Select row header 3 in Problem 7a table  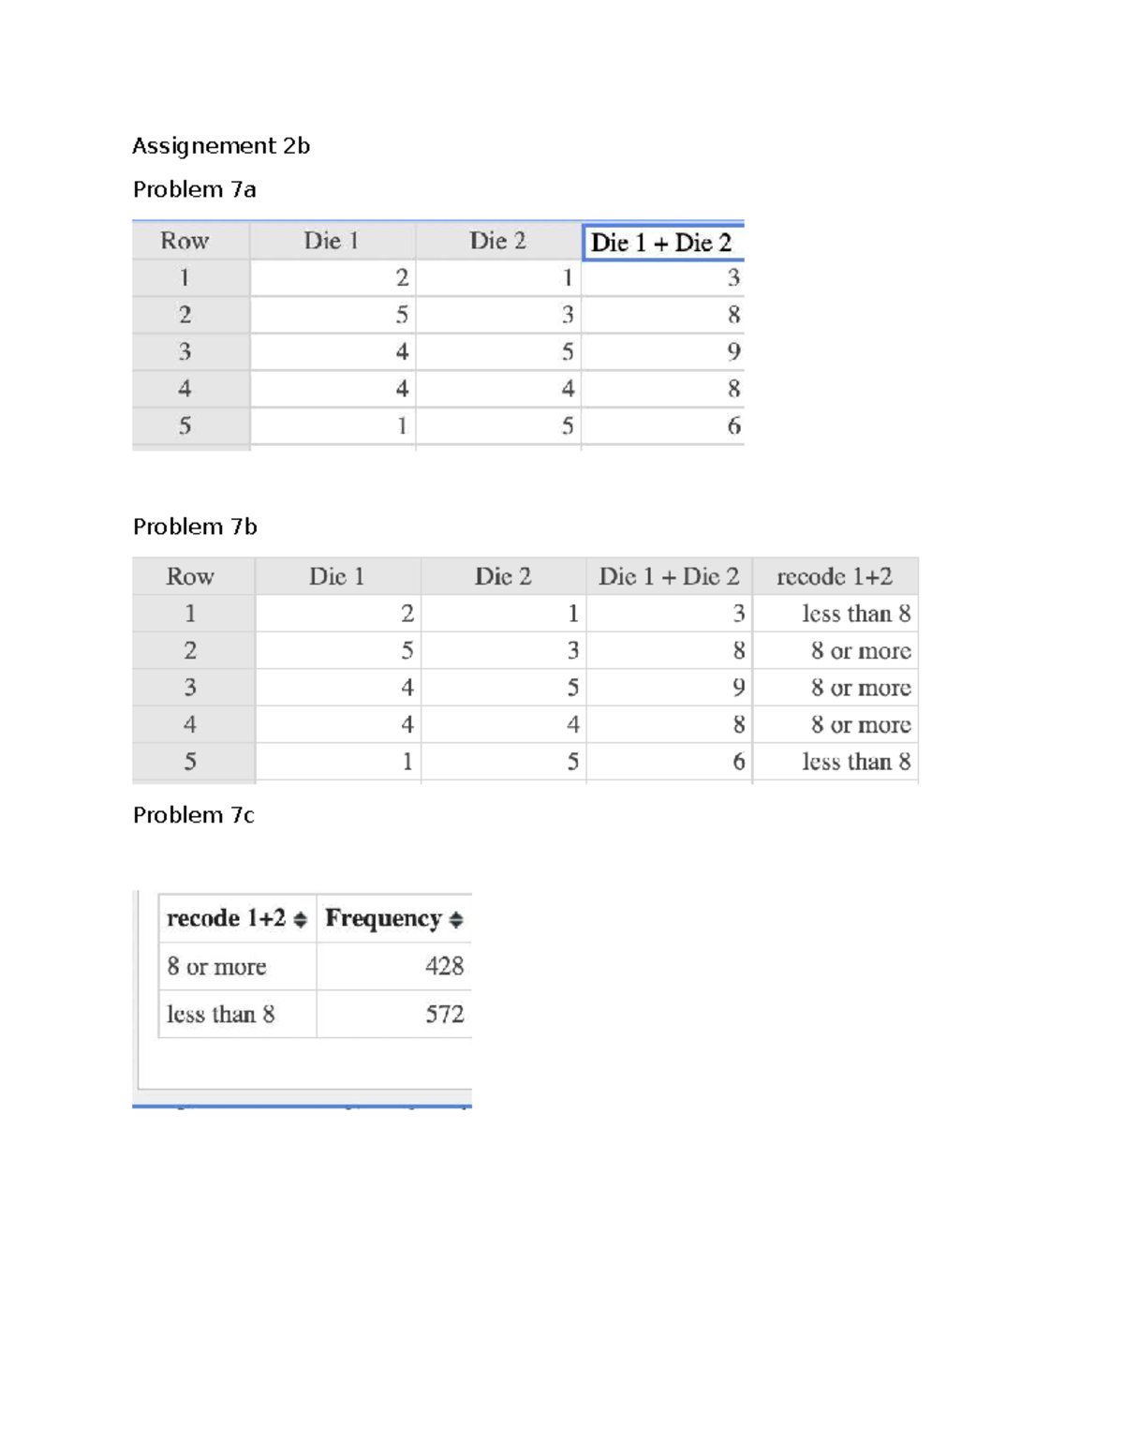click(x=185, y=351)
